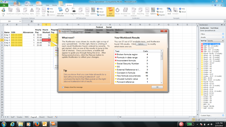Start Diff Interactive from the ribbon
This screenshot has height=127, width=226.
coord(60,12)
